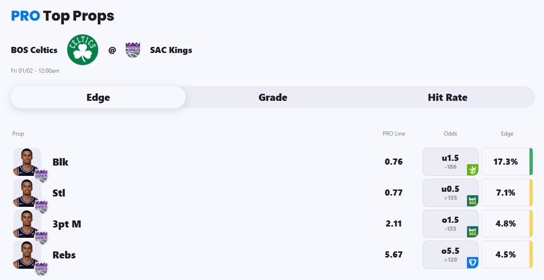Click player headshot in Rebs row
The height and width of the screenshot is (280, 544).
[27, 255]
